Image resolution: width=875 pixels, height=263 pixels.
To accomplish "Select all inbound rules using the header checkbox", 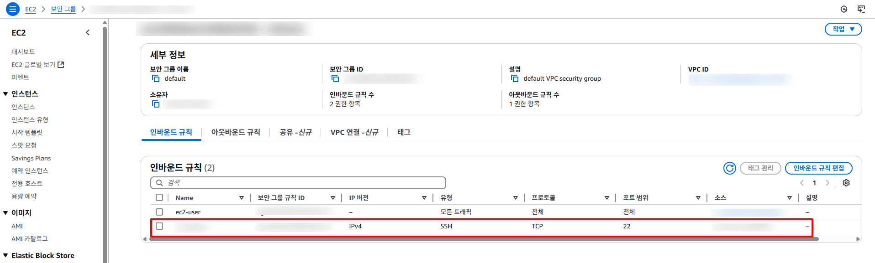I will point(159,197).
